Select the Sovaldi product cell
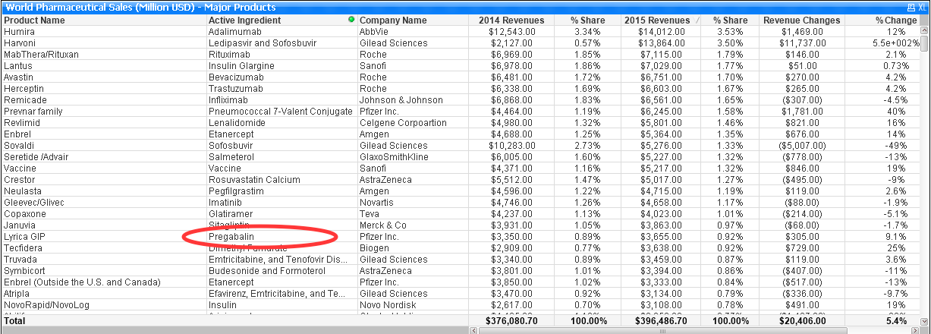Image resolution: width=931 pixels, height=334 pixels. pos(103,146)
